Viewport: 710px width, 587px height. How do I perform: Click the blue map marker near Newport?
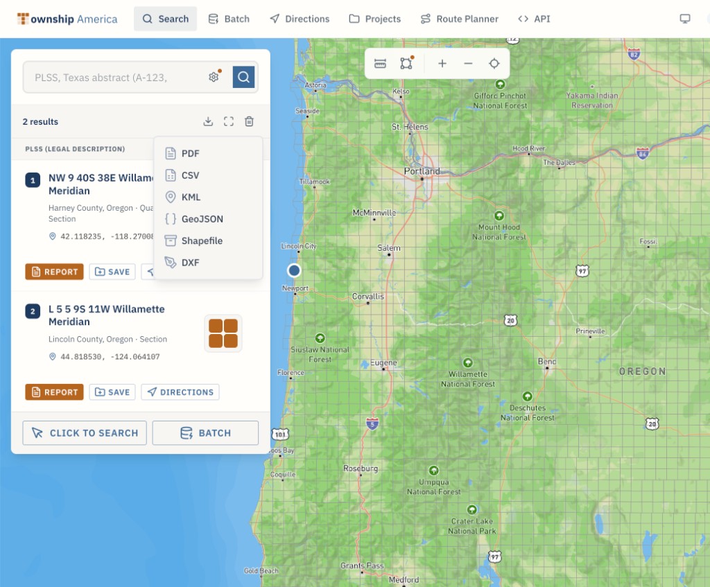tap(294, 270)
